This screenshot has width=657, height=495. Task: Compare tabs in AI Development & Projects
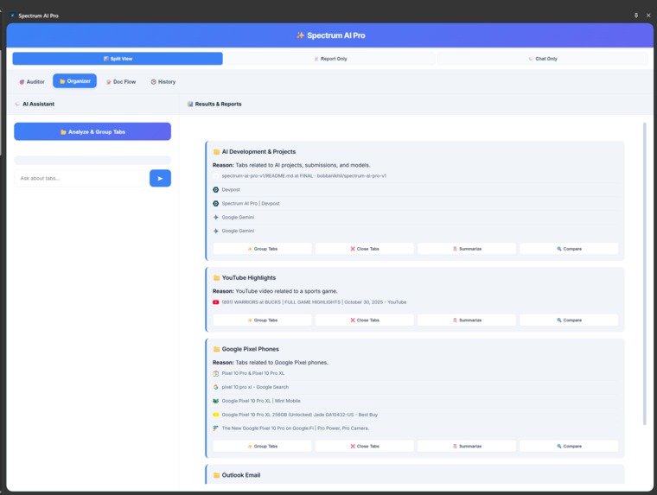tap(569, 249)
